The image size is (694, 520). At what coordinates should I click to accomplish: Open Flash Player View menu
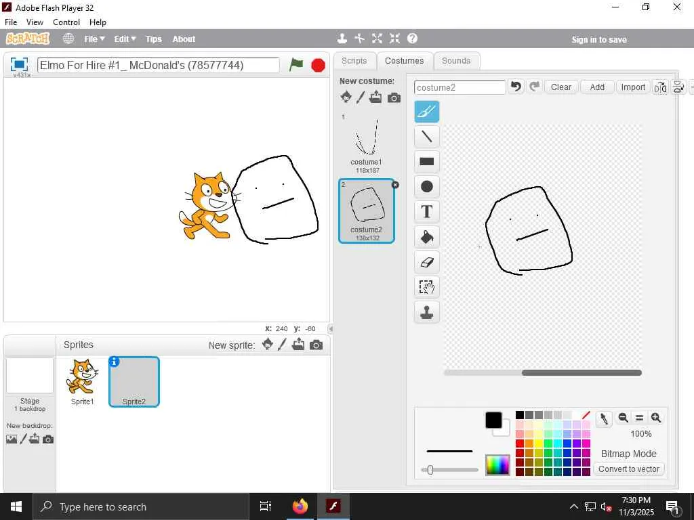[x=35, y=22]
